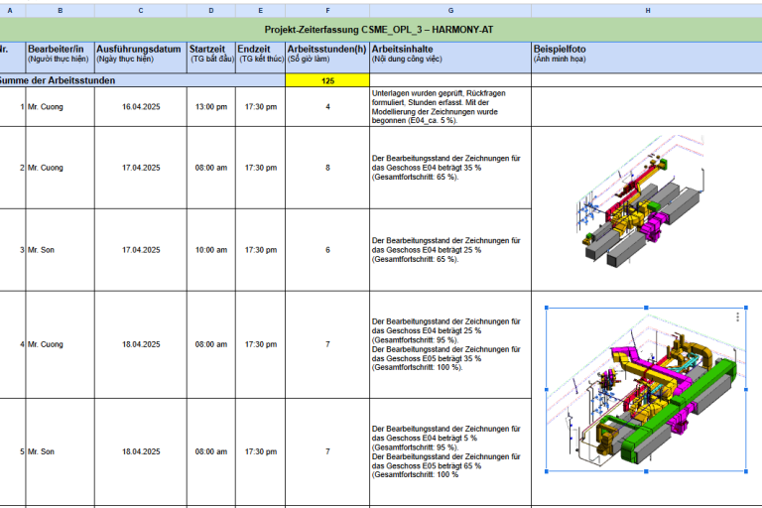Click the bottom-left resize handle of selected image
Image resolution: width=762 pixels, height=508 pixels.
547,471
